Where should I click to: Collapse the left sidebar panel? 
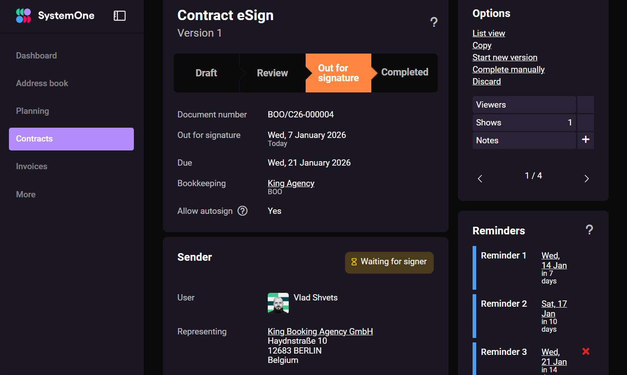[119, 15]
